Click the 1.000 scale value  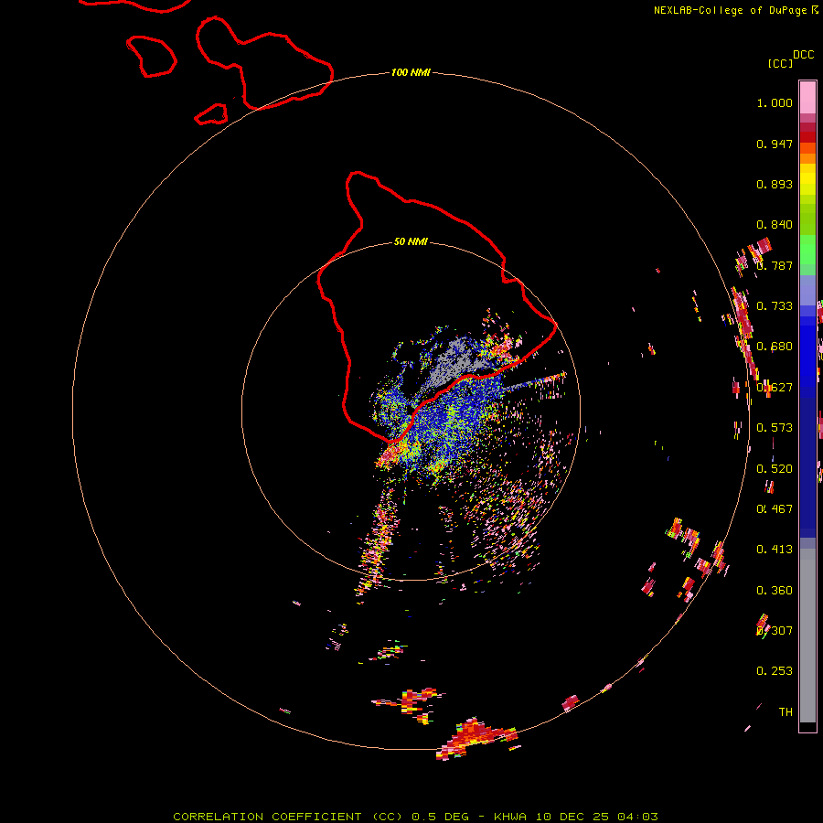(x=775, y=102)
